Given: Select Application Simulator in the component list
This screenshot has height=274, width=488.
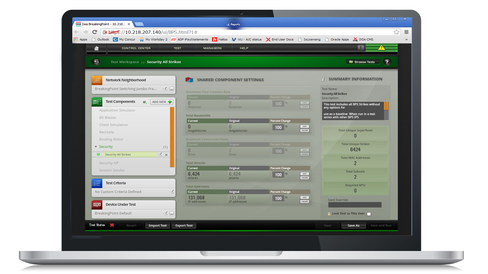Looking at the screenshot, I should (117, 110).
